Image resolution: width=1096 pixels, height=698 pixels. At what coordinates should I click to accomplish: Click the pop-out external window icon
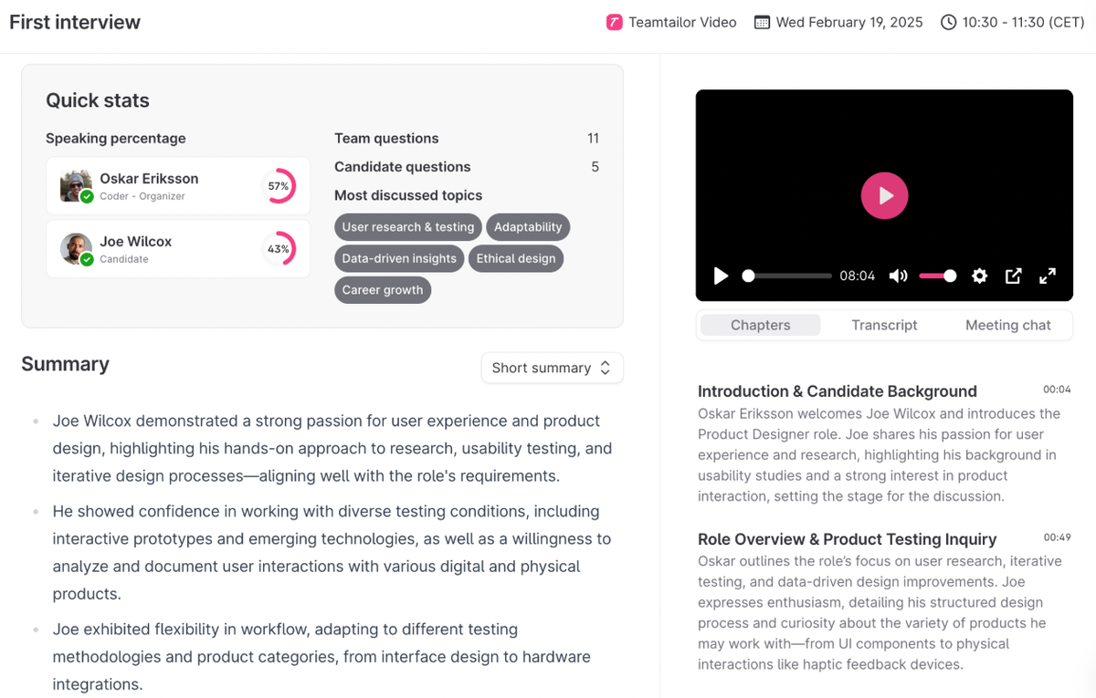point(1013,276)
